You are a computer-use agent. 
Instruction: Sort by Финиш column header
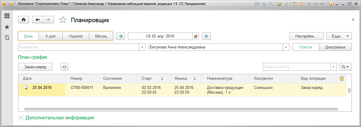[x=186, y=79]
